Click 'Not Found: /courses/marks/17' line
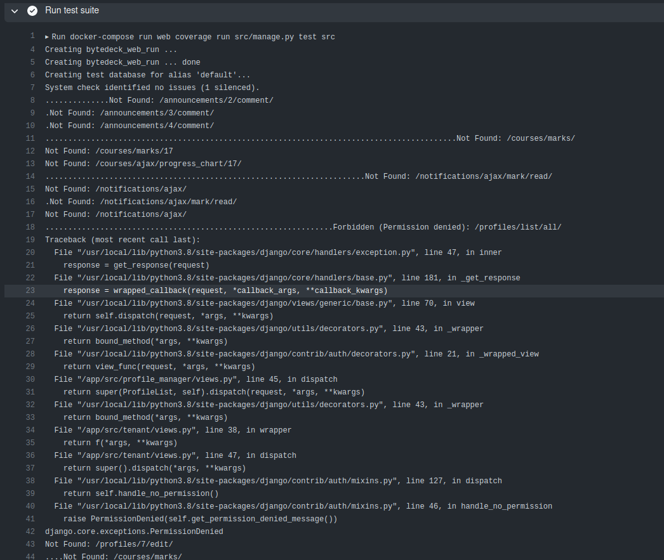 [109, 151]
